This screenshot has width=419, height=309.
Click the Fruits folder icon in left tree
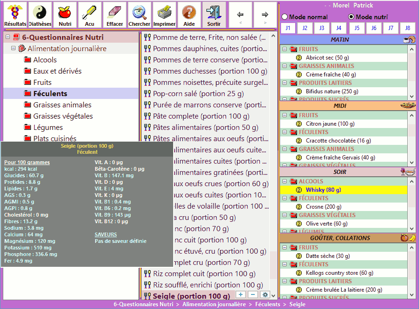click(27, 82)
